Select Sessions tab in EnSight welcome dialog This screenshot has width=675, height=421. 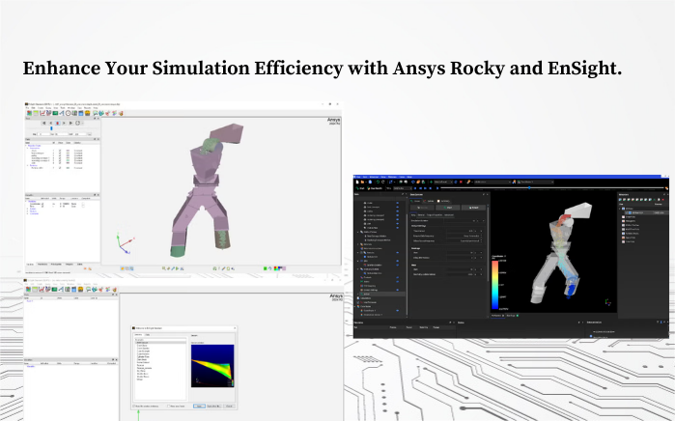(x=138, y=334)
